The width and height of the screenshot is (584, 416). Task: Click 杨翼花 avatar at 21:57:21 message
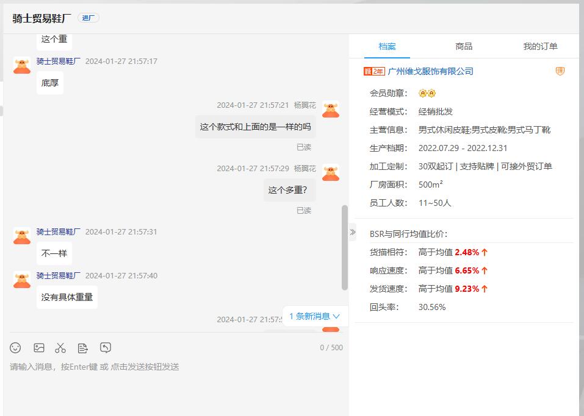point(331,109)
